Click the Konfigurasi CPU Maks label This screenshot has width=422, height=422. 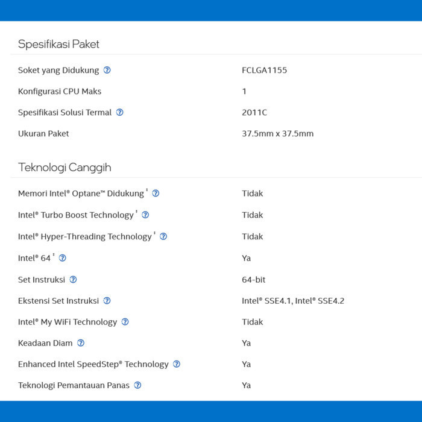coord(60,91)
